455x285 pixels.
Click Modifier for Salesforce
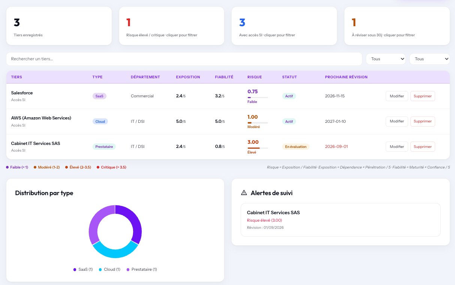point(397,96)
